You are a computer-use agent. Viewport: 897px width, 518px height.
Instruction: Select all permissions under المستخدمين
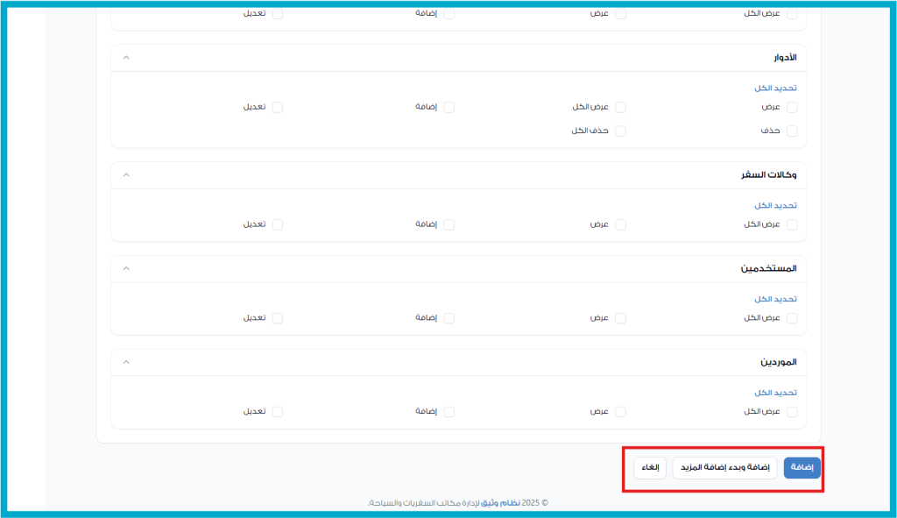[775, 299]
